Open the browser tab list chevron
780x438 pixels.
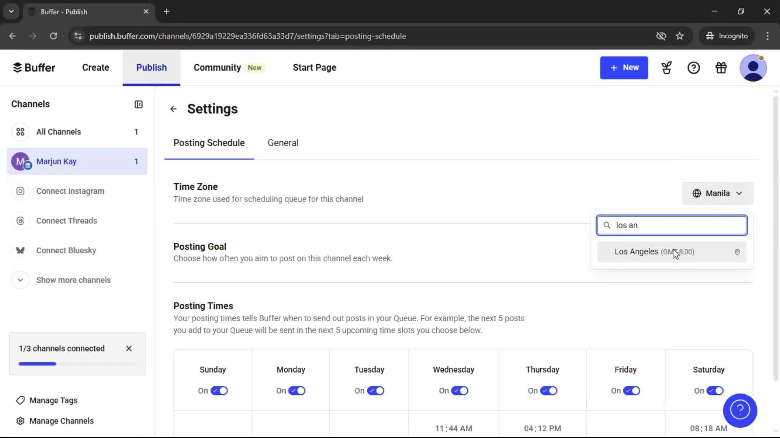coord(11,11)
